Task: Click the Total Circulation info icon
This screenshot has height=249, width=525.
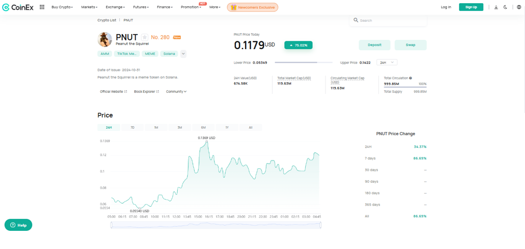Action: pos(410,78)
